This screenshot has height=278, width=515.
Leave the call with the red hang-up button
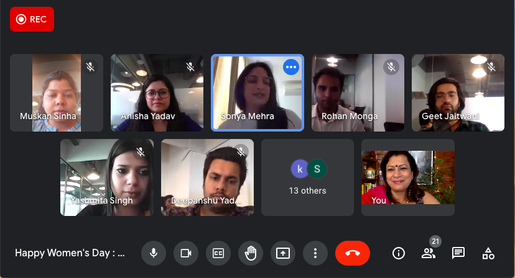tap(353, 253)
